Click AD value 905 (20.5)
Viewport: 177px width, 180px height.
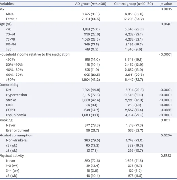(x=92, y=75)
